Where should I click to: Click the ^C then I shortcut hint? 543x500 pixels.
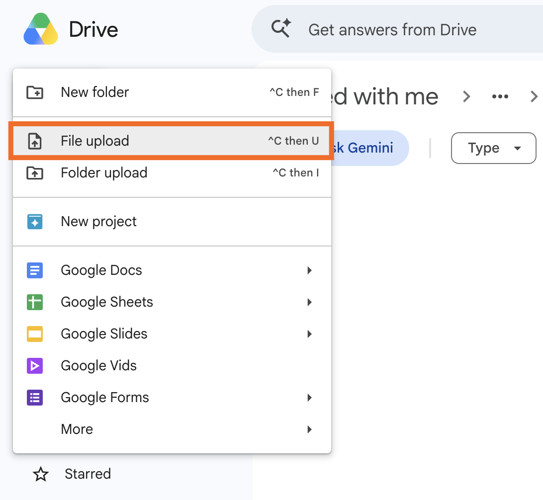click(296, 172)
